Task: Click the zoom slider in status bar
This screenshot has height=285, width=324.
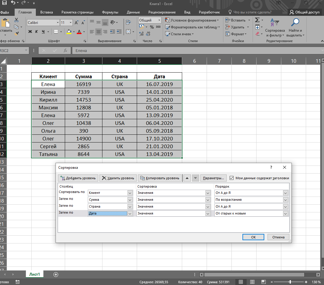Action: point(290,282)
